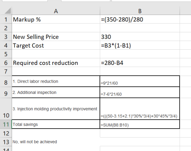Click empty cell B2

click(140, 28)
